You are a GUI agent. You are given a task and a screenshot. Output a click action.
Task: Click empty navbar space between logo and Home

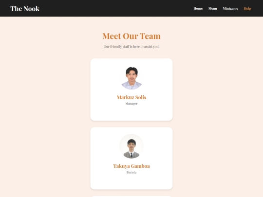tap(116, 8)
